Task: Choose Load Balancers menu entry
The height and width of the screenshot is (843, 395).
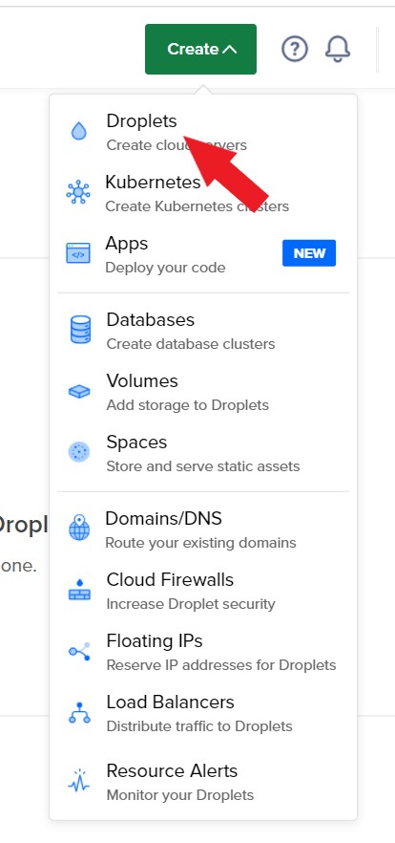Action: pyautogui.click(x=203, y=713)
